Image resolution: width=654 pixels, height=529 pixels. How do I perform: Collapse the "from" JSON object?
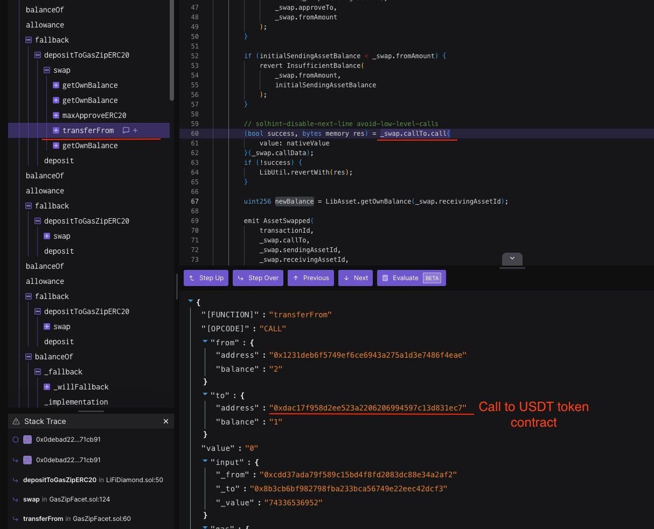pyautogui.click(x=205, y=342)
